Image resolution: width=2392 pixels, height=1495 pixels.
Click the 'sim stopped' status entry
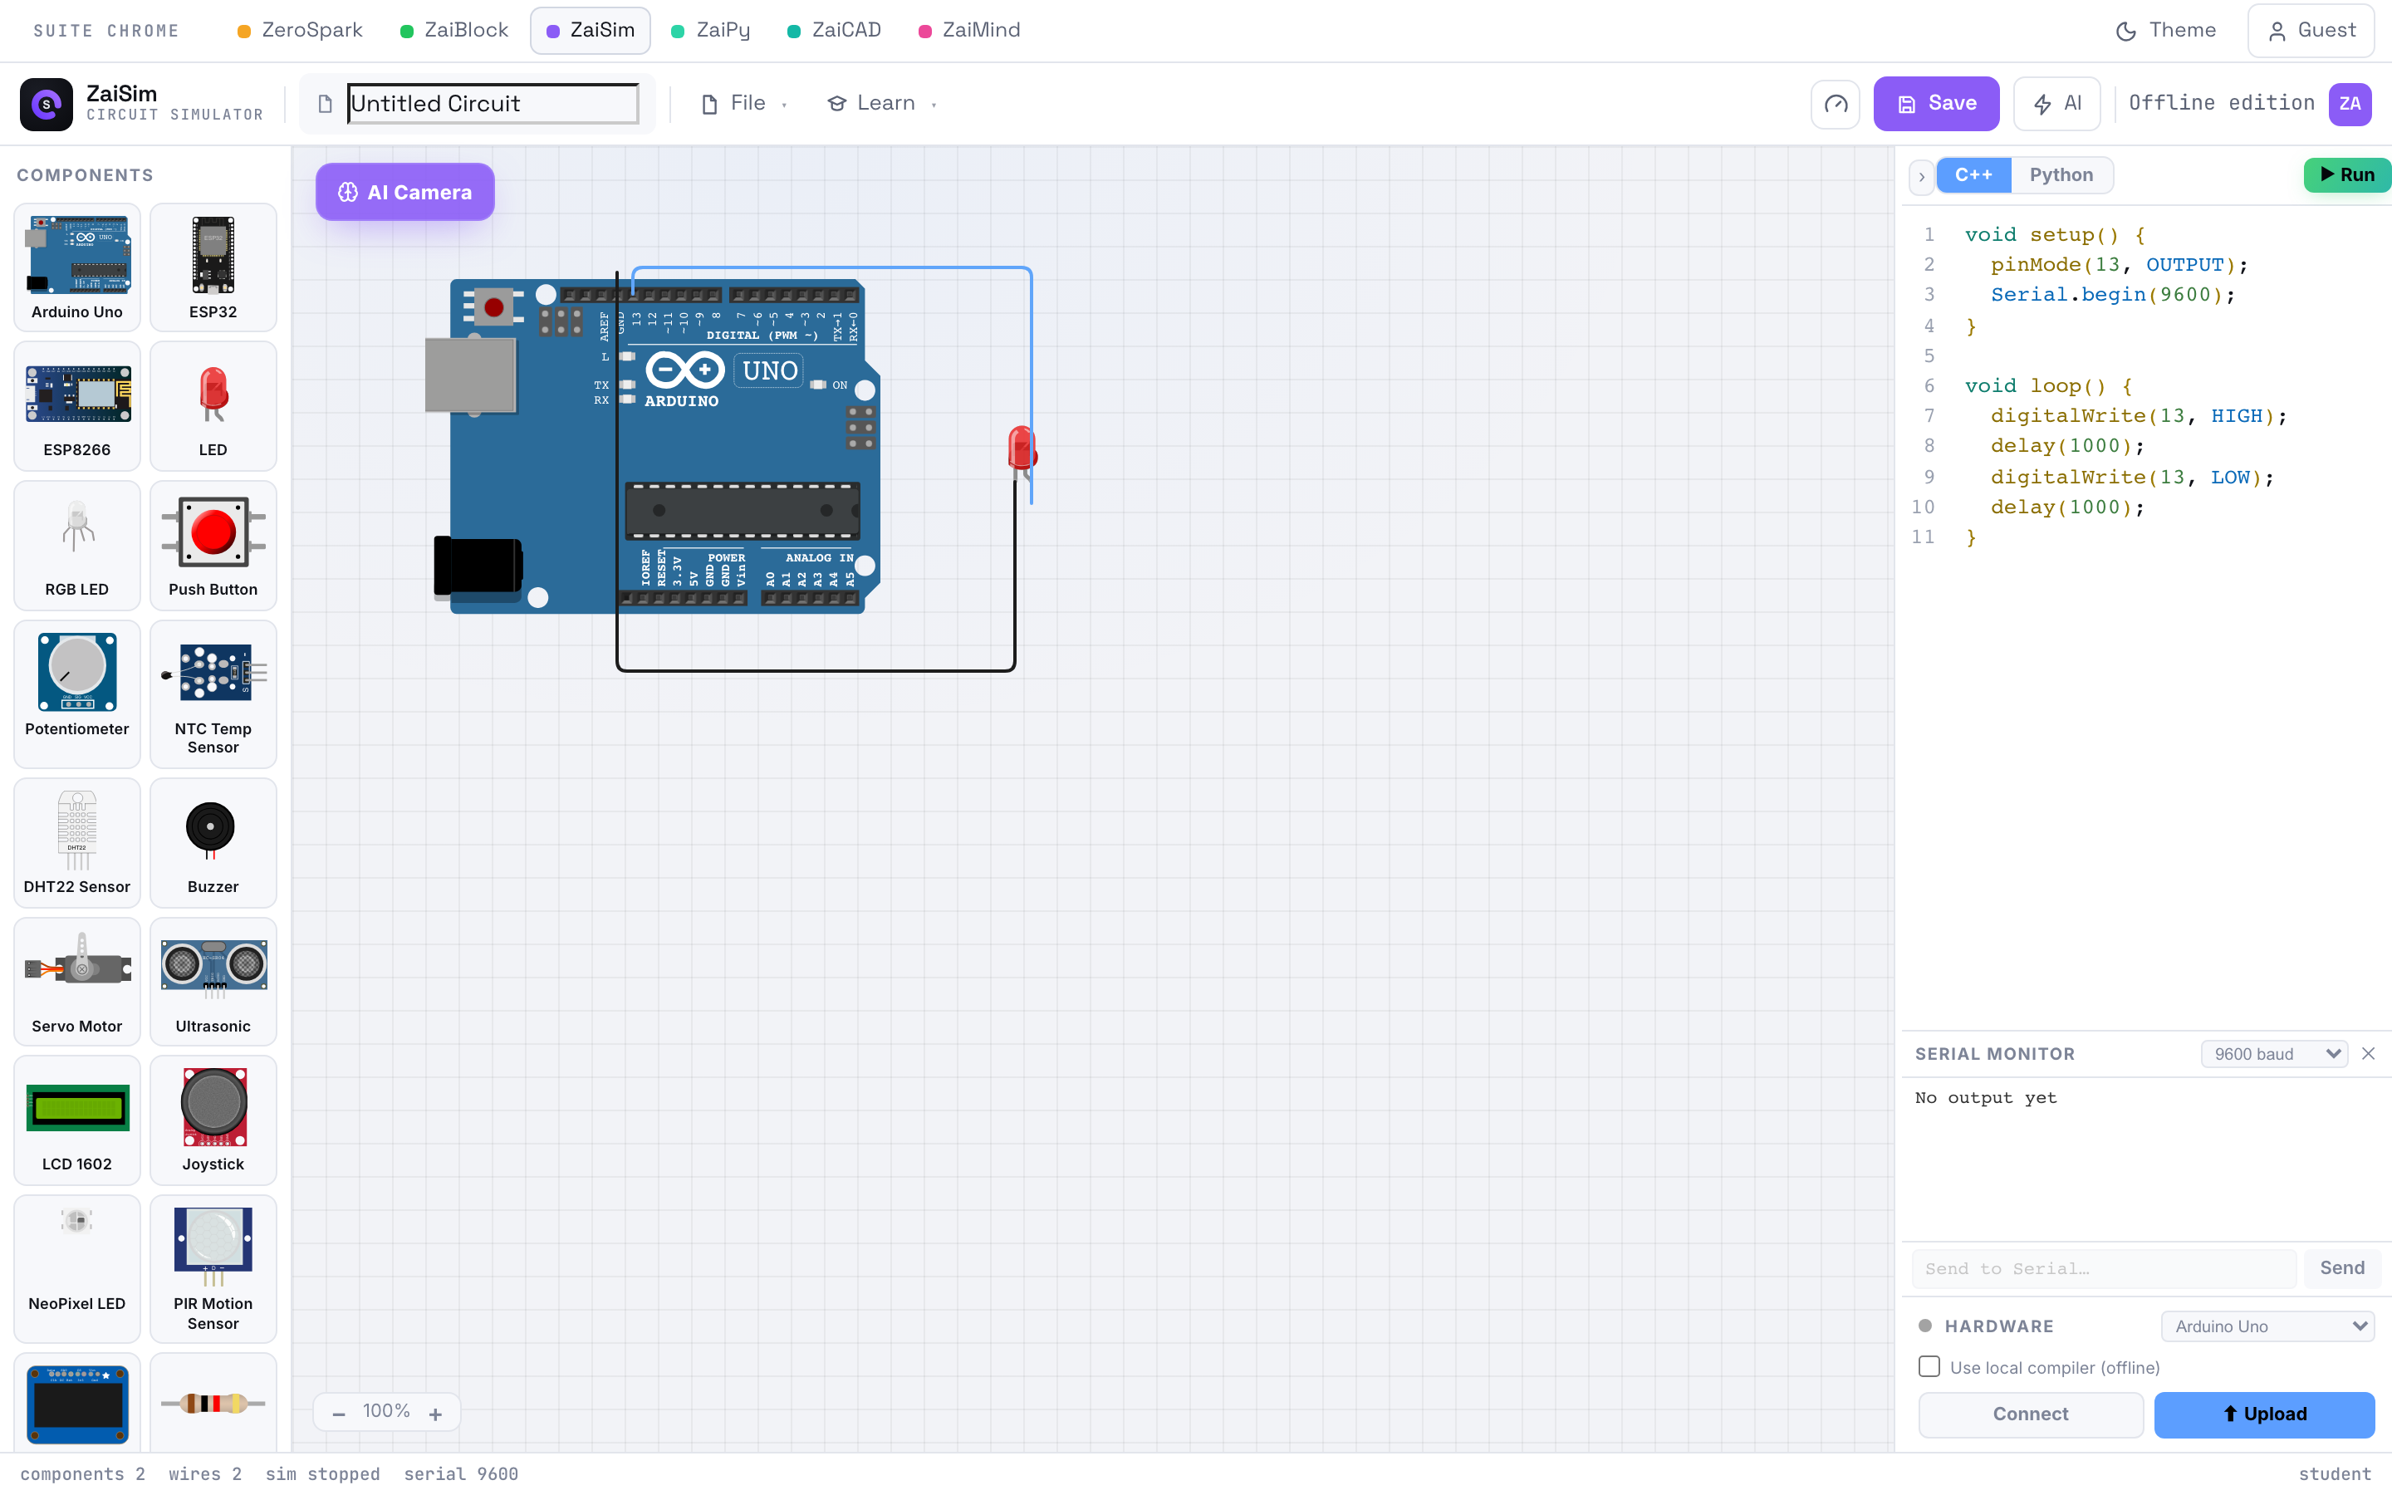[x=322, y=1474]
